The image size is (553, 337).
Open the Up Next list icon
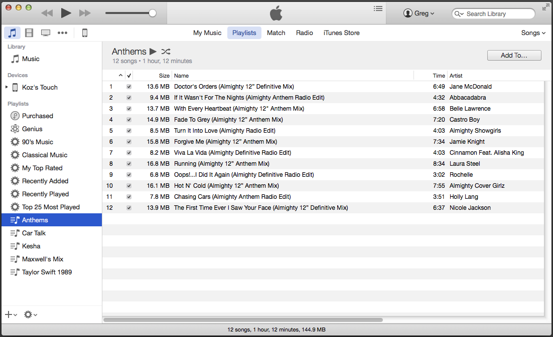pyautogui.click(x=378, y=9)
